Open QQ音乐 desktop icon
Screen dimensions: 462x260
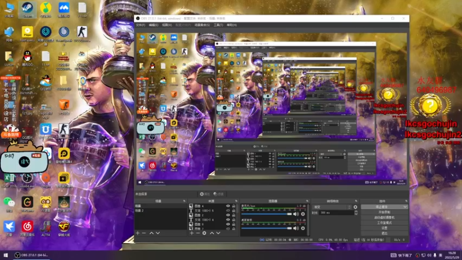coord(46,10)
